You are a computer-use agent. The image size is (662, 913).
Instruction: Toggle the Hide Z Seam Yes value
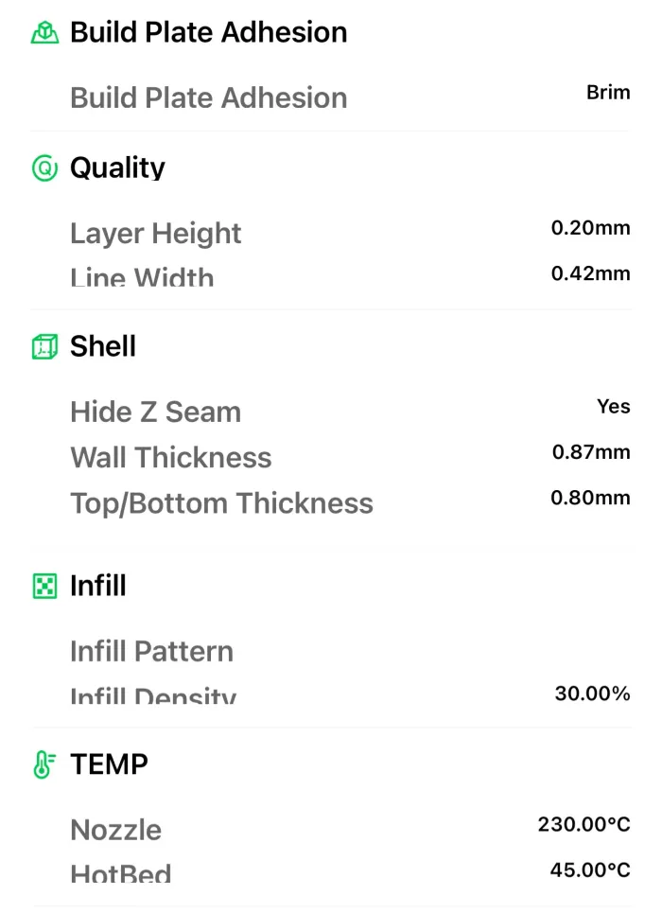[613, 407]
